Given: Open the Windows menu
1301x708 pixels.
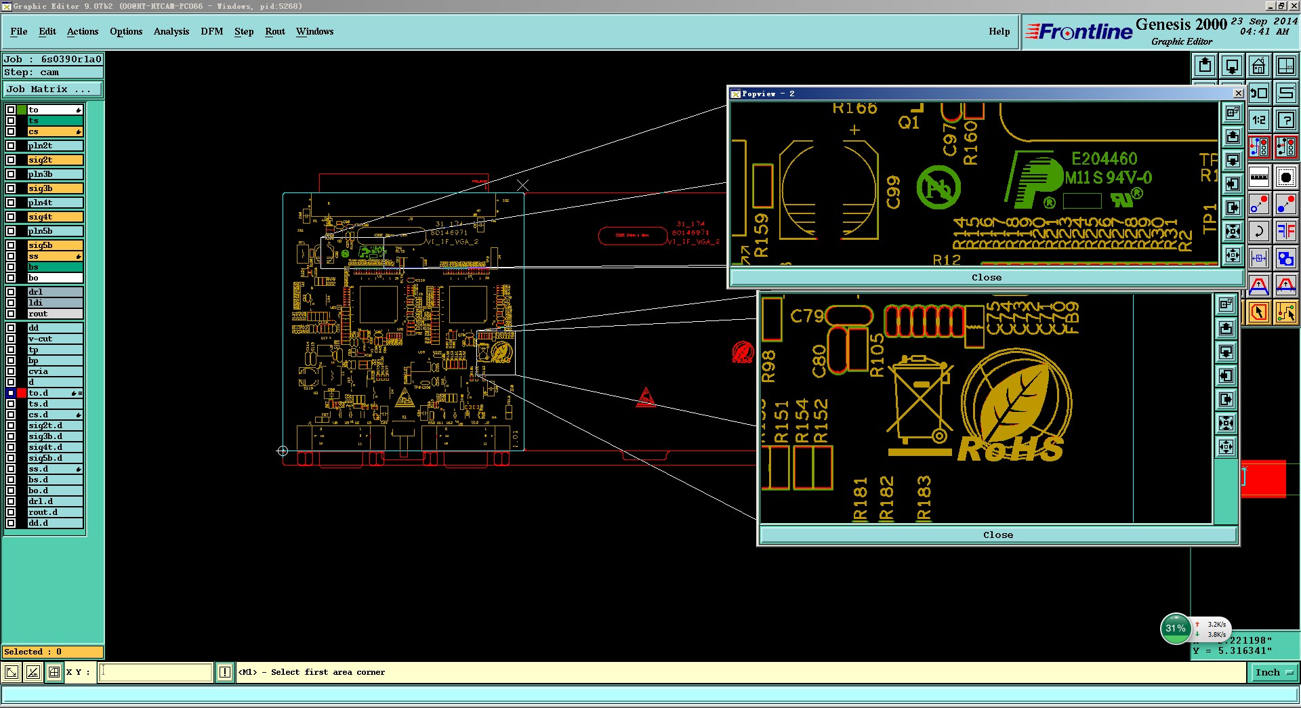Looking at the screenshot, I should coord(314,31).
